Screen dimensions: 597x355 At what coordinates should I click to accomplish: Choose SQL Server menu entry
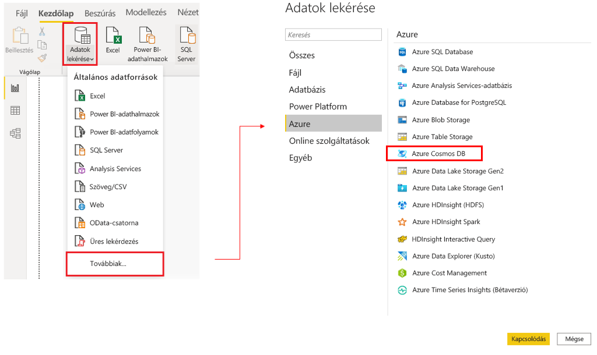(115, 150)
